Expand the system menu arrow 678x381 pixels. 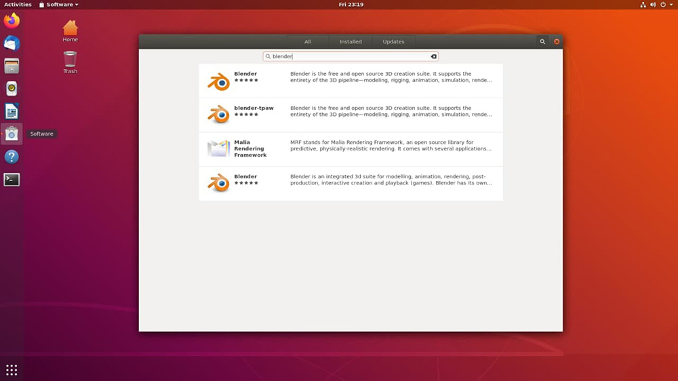671,5
